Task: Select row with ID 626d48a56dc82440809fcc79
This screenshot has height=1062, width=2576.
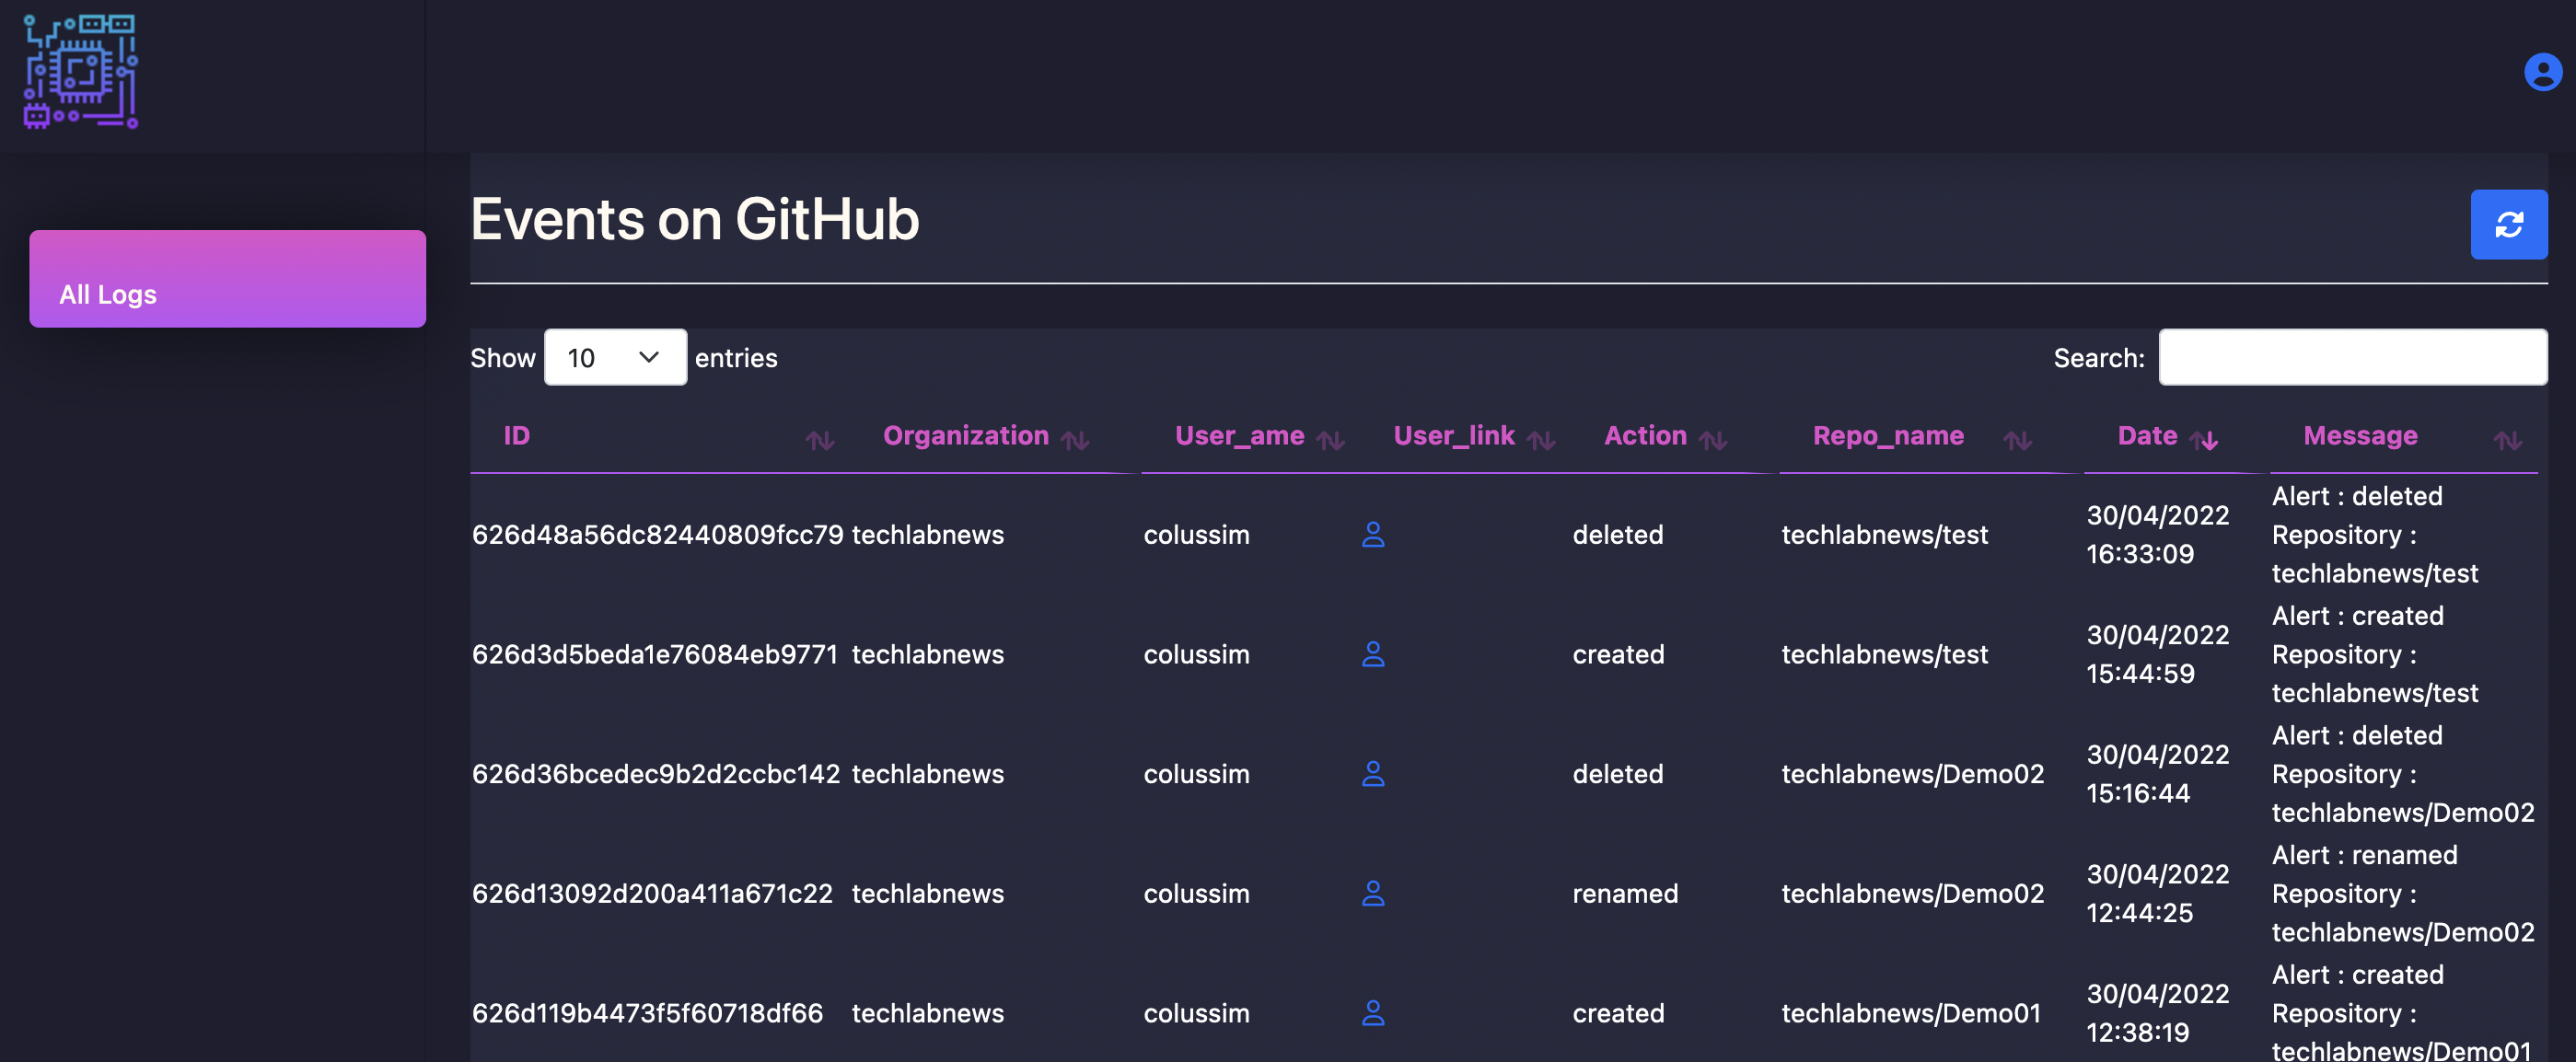Action: click(657, 535)
